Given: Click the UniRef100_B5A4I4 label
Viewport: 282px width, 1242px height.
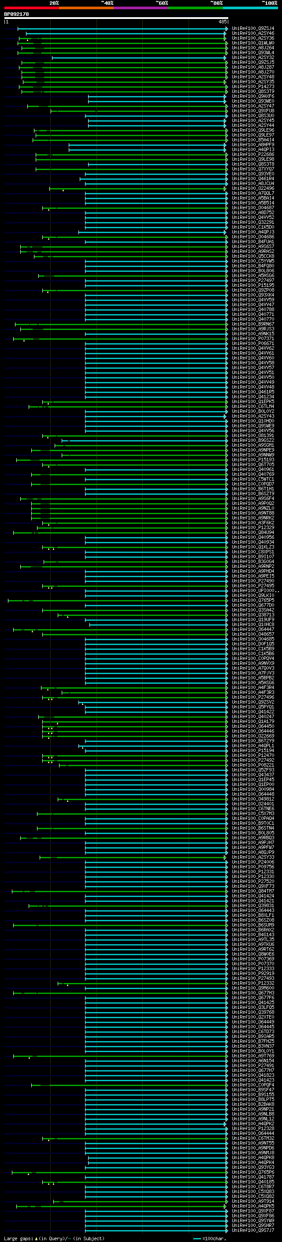Looking at the screenshot, I should pos(253,140).
